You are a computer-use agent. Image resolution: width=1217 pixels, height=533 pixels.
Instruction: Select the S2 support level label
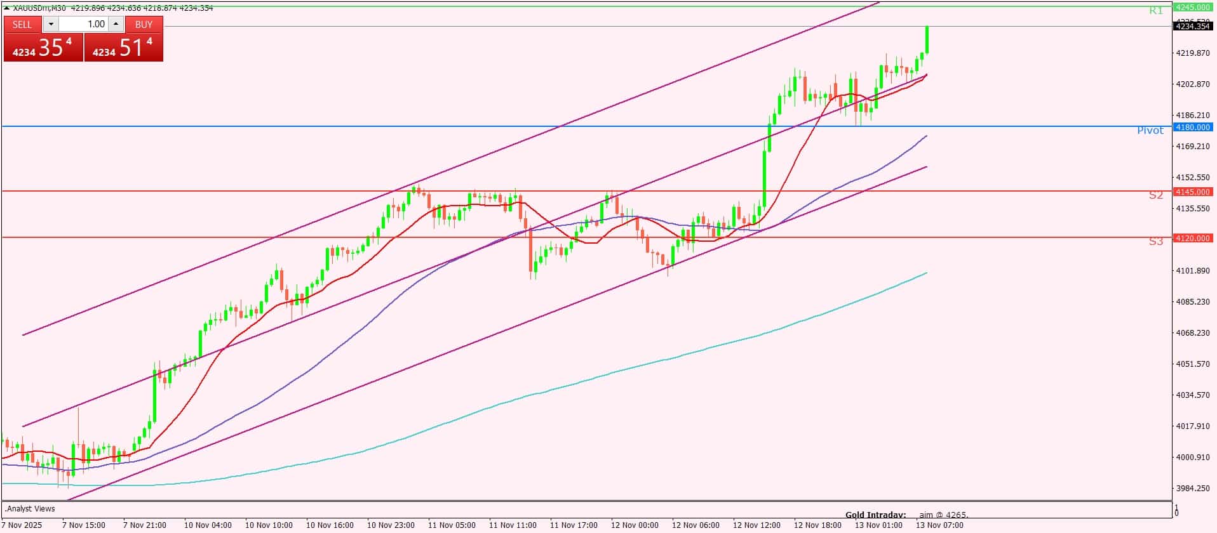(1155, 195)
